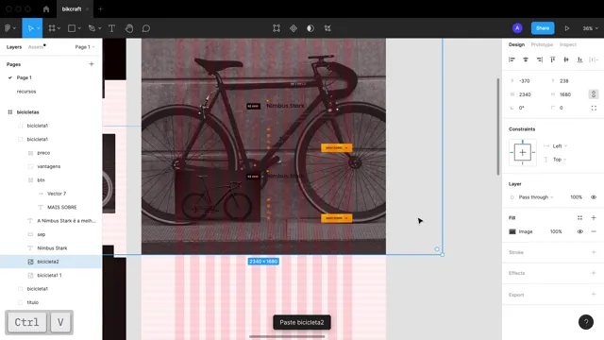Click the Mask icon in toolbar

coord(310,28)
